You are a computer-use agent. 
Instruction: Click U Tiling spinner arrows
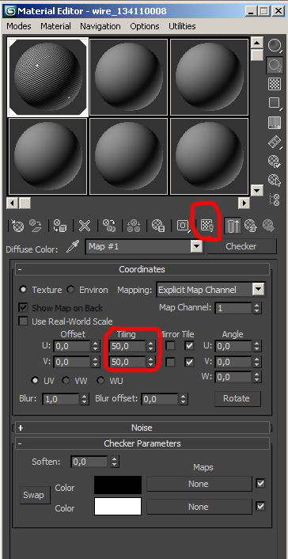[x=151, y=346]
